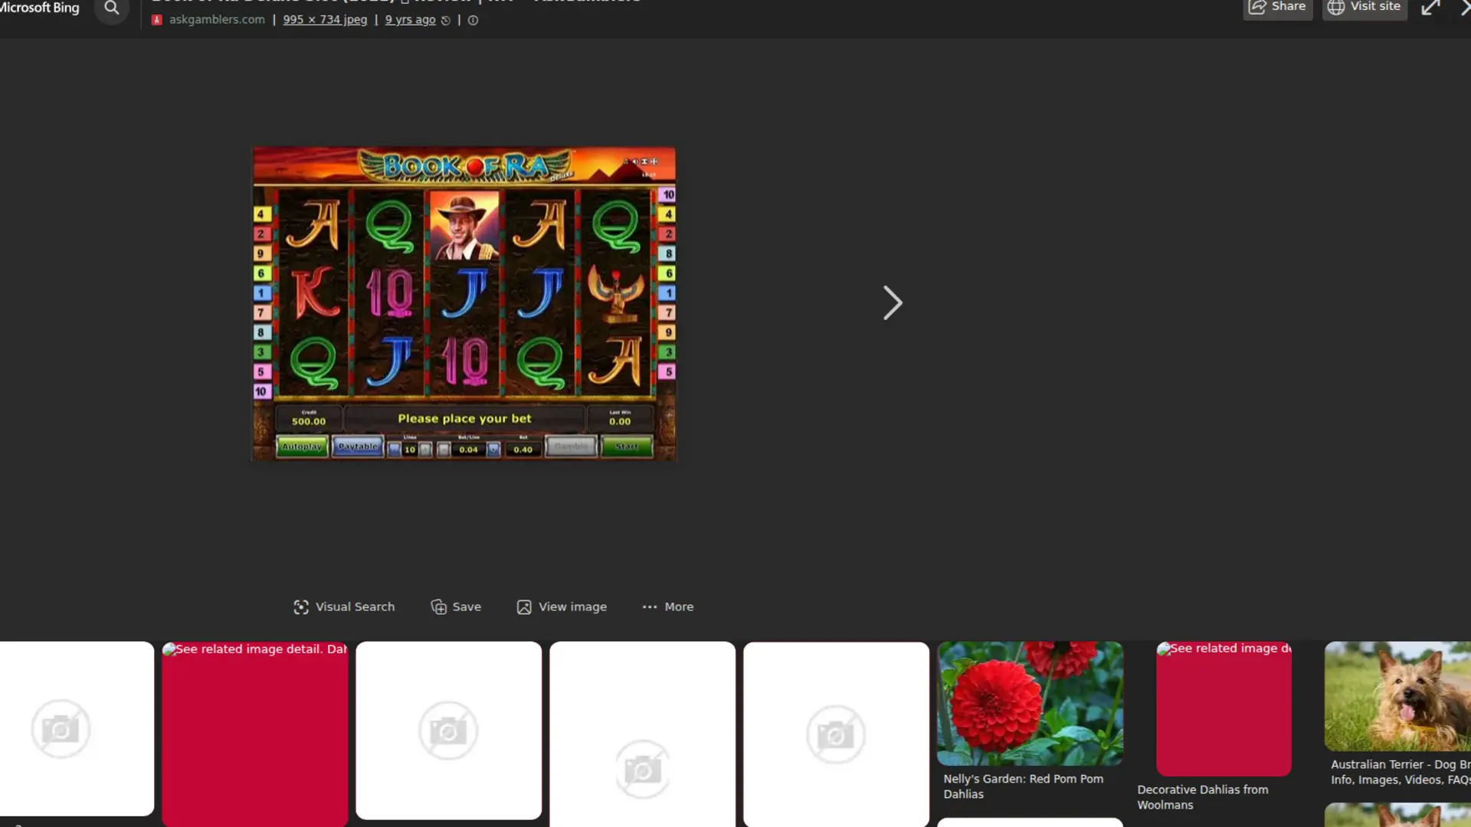
Task: Open Nelly's Garden related result
Action: (1023, 786)
